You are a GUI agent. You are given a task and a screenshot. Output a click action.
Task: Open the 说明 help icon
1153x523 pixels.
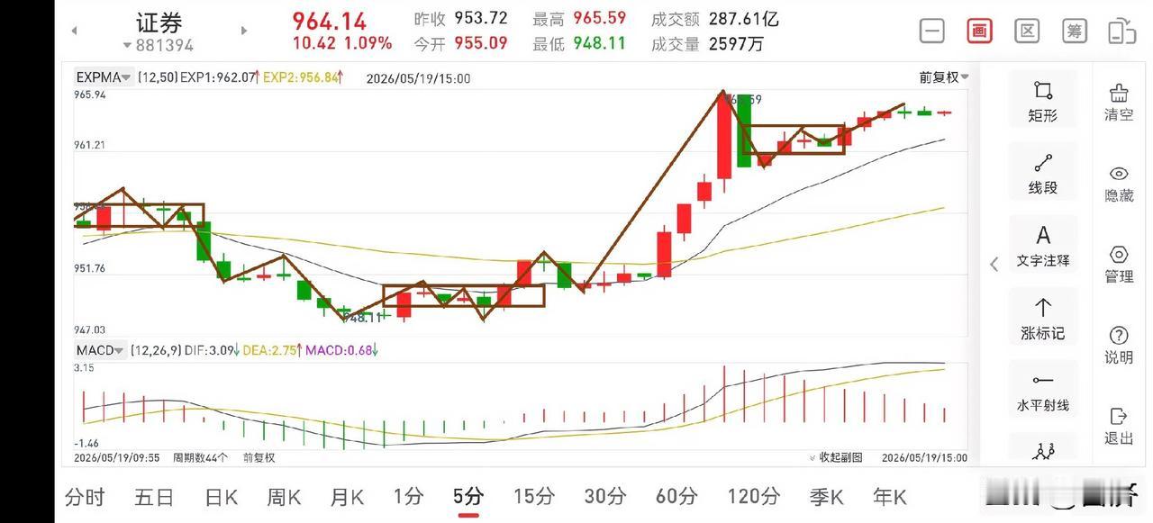[1119, 346]
